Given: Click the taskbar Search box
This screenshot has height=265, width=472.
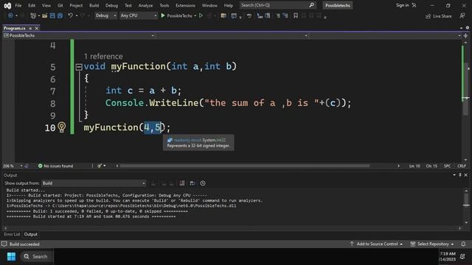Looking at the screenshot, I should 36,256.
